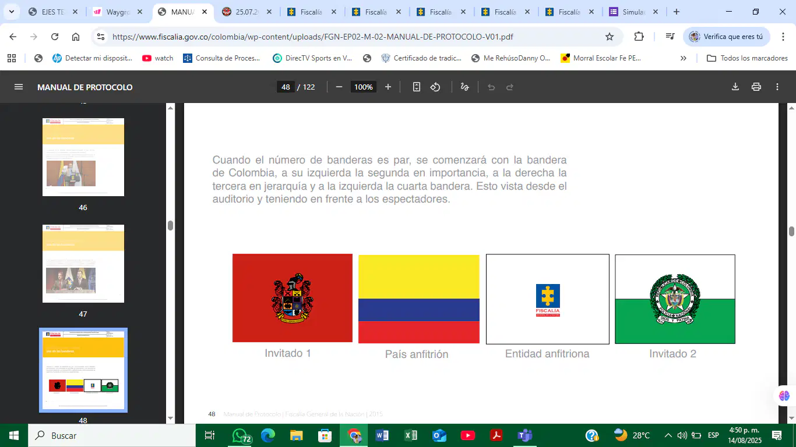Open the apps grid in bookmarks bar

point(12,58)
